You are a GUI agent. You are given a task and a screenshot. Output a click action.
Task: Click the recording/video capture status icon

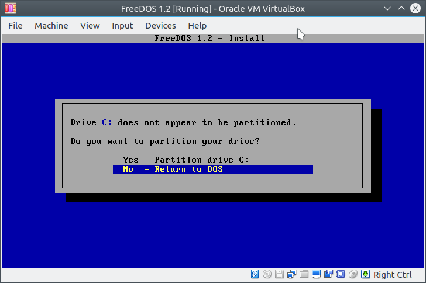(x=328, y=274)
